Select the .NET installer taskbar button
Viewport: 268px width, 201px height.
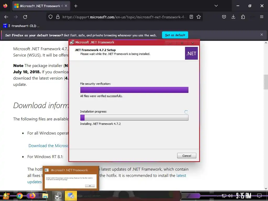click(58, 196)
